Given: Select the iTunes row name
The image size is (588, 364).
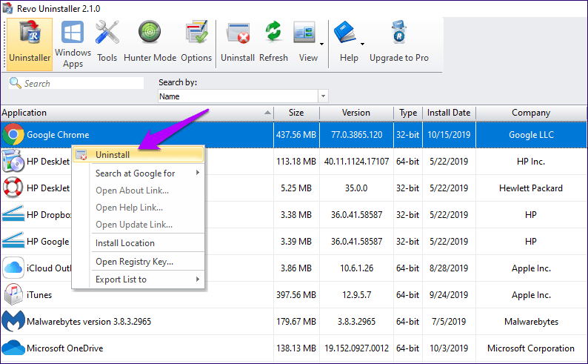Looking at the screenshot, I should pyautogui.click(x=39, y=295).
